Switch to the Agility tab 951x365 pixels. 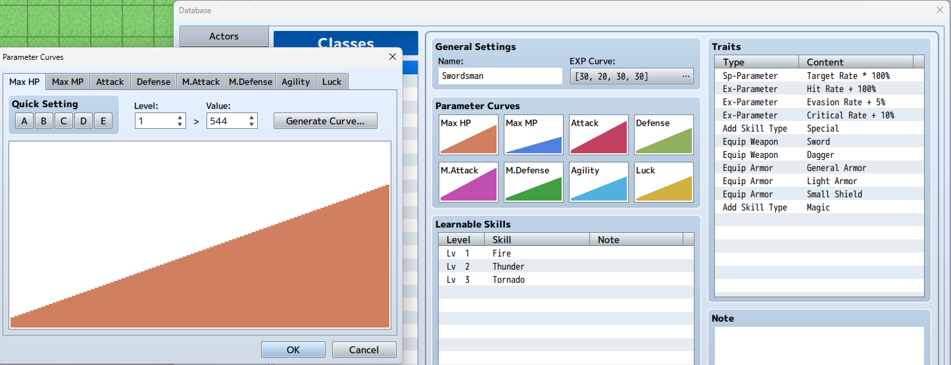coord(295,82)
